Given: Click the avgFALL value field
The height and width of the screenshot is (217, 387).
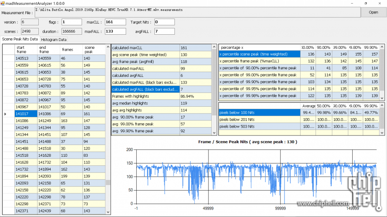Looking at the screenshot, I should click(x=164, y=31).
